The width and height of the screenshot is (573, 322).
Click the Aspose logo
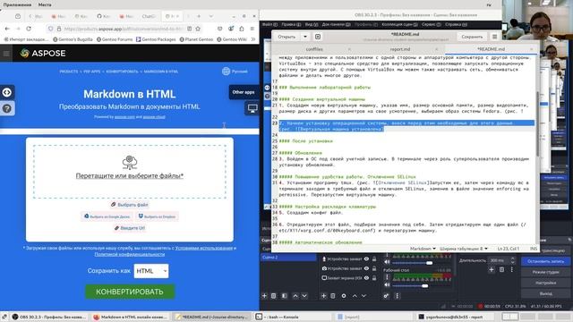tap(43, 54)
